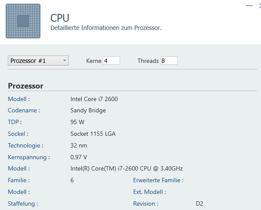Click the CPU chip icon
The height and width of the screenshot is (210, 261).
click(23, 21)
